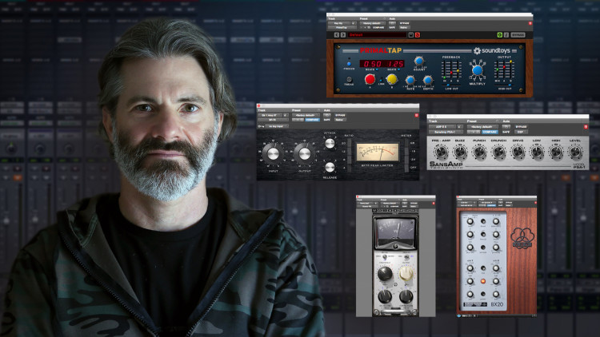Click SAFE in the PrimalTap window header
This screenshot has height=337, width=600.
pos(392,27)
